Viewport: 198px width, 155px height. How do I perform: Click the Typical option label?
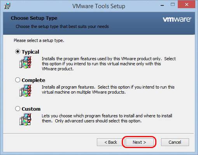click(30, 52)
